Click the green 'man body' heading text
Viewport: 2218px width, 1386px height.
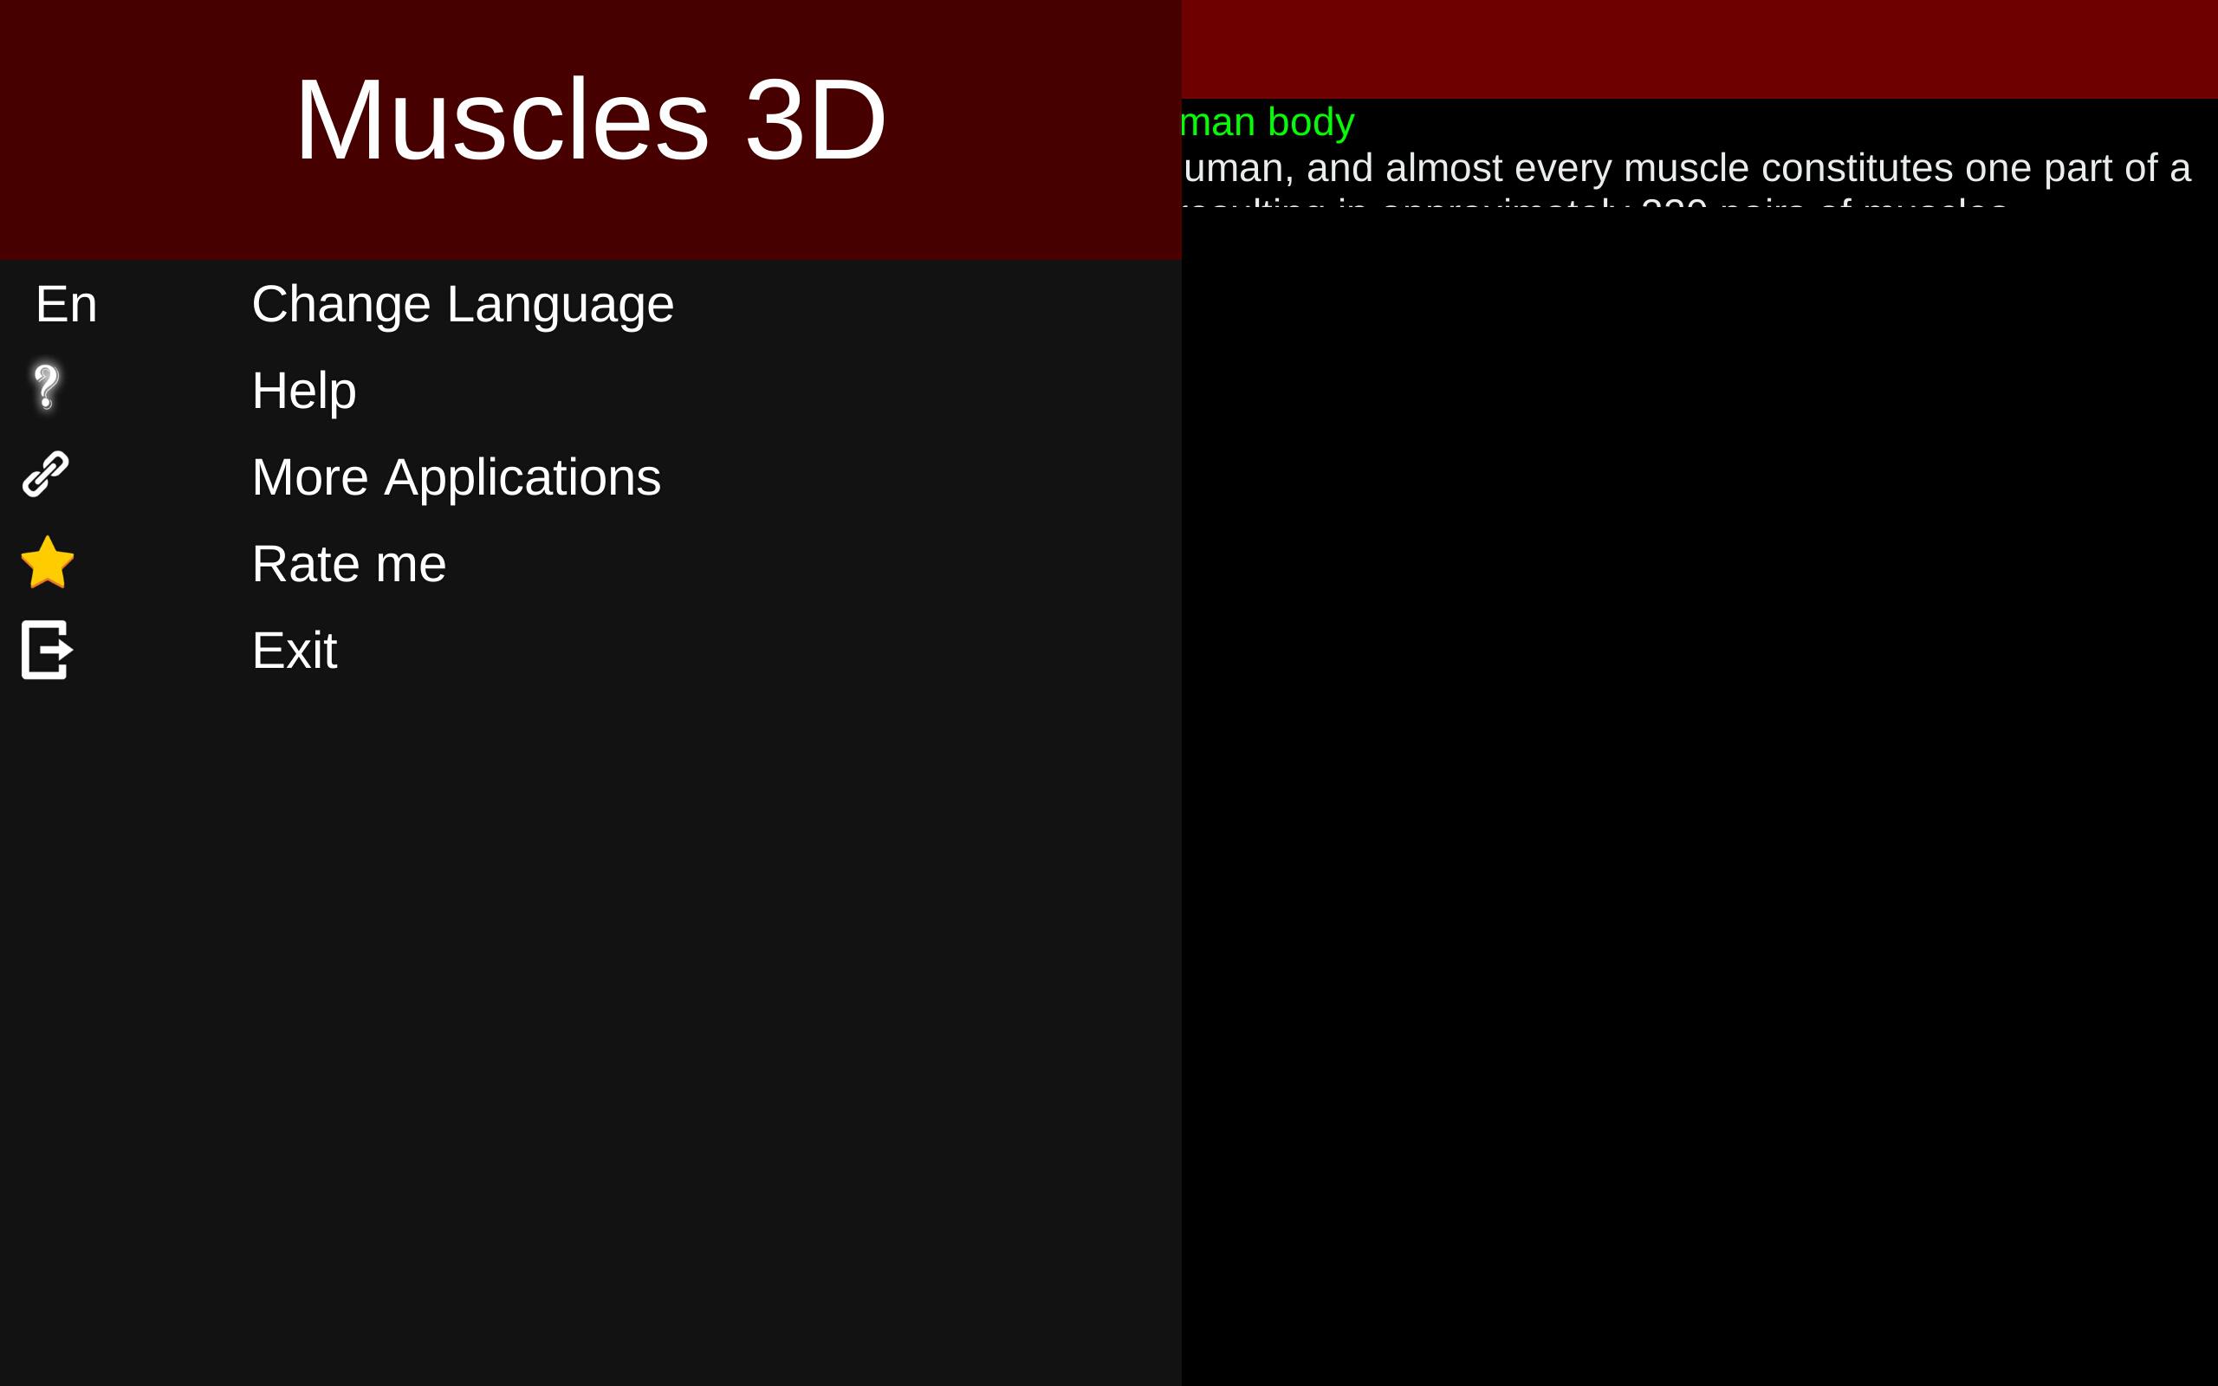[x=1268, y=122]
